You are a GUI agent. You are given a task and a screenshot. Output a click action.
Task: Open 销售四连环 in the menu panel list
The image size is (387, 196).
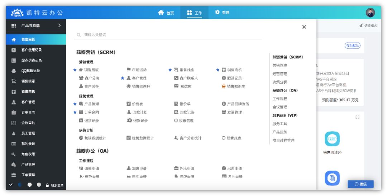(x=138, y=87)
